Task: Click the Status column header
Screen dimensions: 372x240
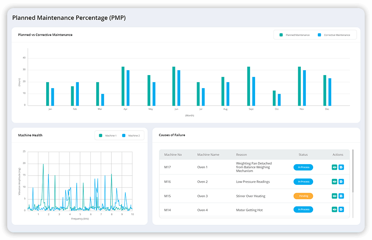Action: (303, 155)
